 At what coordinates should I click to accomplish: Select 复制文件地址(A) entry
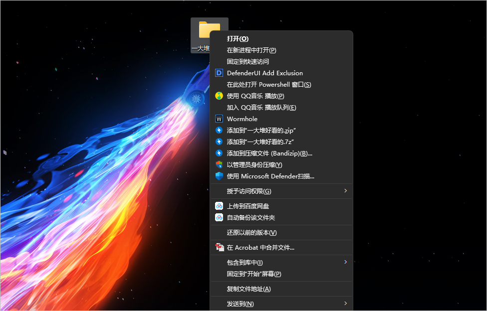tap(281, 289)
